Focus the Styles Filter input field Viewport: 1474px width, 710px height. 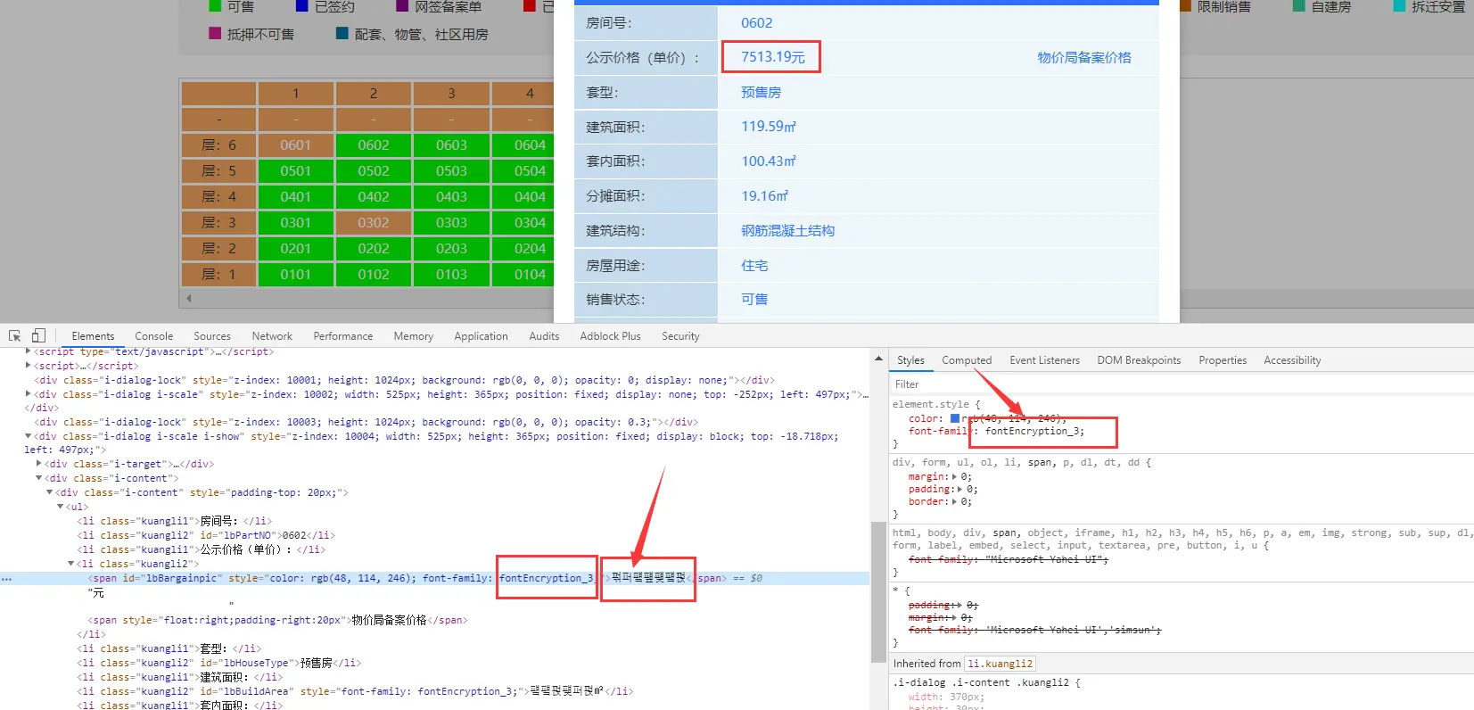click(x=1181, y=384)
